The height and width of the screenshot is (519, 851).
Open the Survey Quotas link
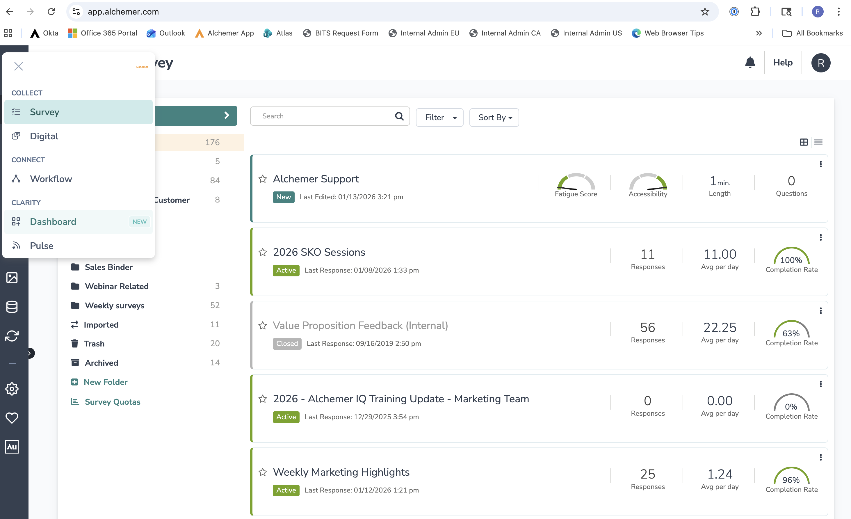pos(112,402)
